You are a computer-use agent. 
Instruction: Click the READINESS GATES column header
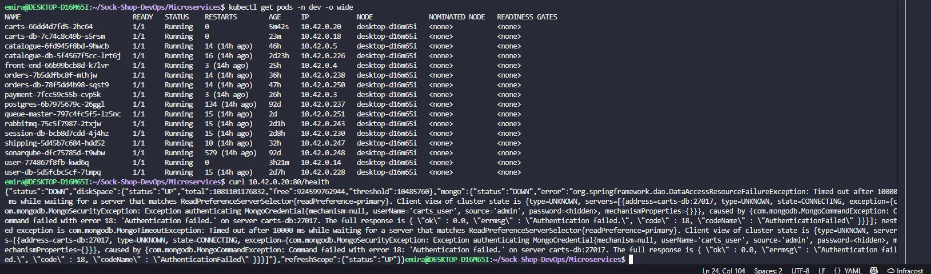[x=527, y=17]
